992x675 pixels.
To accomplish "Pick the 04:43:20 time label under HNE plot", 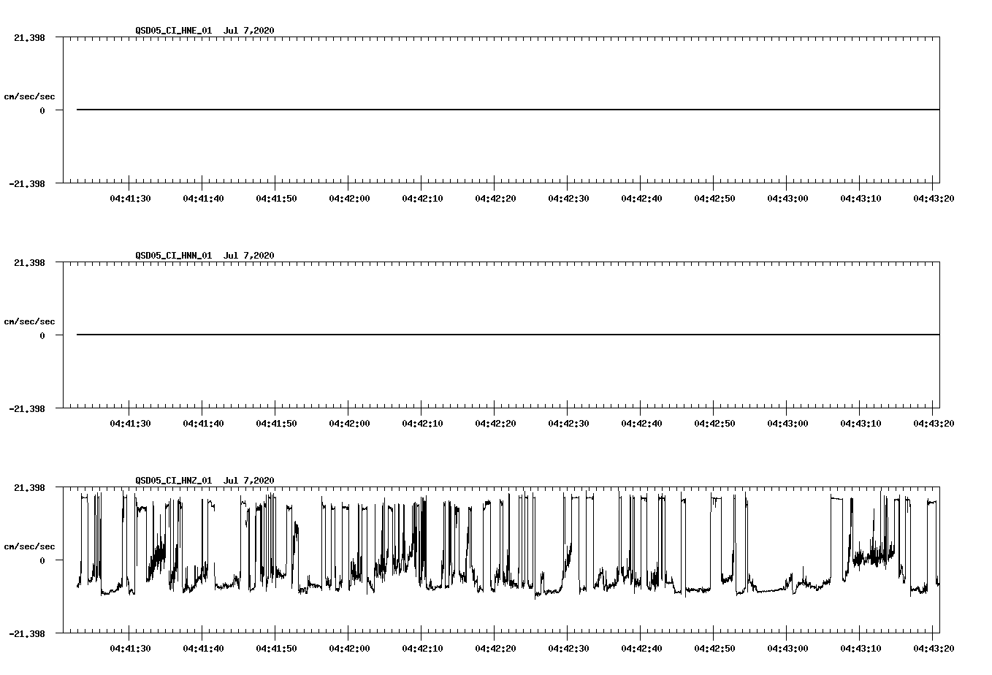I will point(934,198).
